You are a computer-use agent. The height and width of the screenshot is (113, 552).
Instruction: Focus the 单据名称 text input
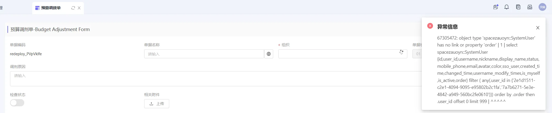(x=204, y=54)
